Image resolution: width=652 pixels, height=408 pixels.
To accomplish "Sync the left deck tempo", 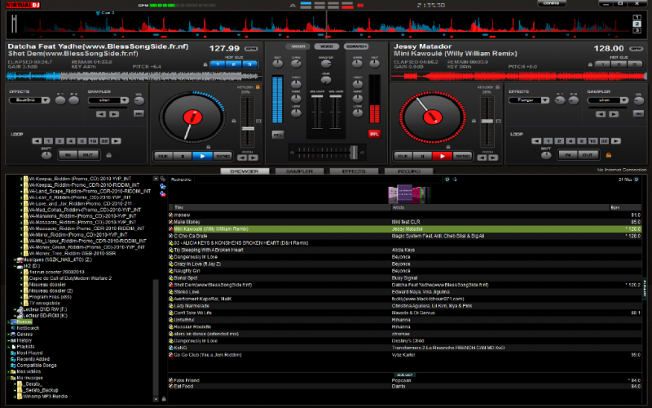I will 222,156.
